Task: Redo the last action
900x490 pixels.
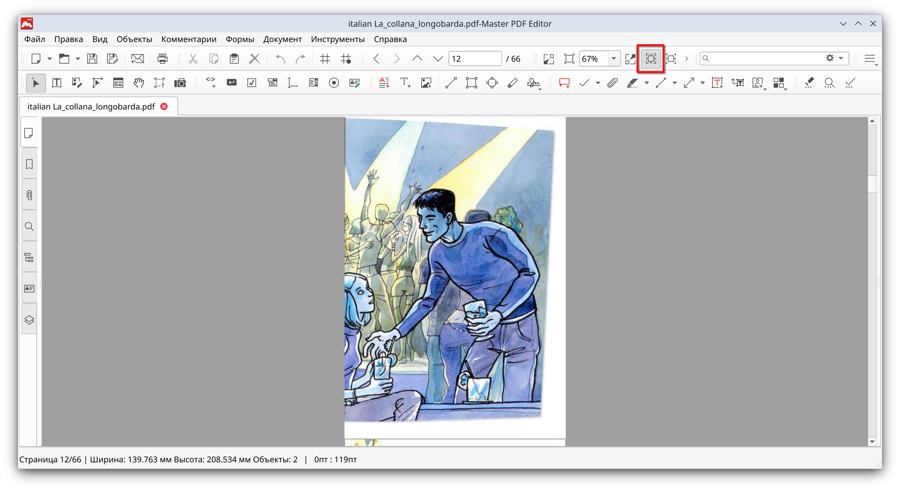Action: [300, 59]
